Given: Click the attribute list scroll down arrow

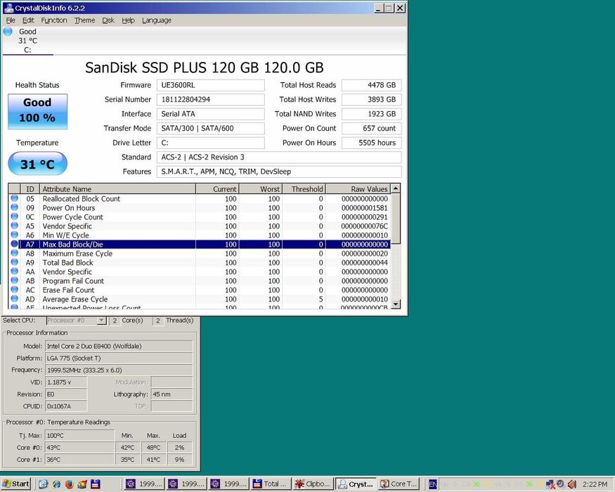Looking at the screenshot, I should pyautogui.click(x=396, y=304).
